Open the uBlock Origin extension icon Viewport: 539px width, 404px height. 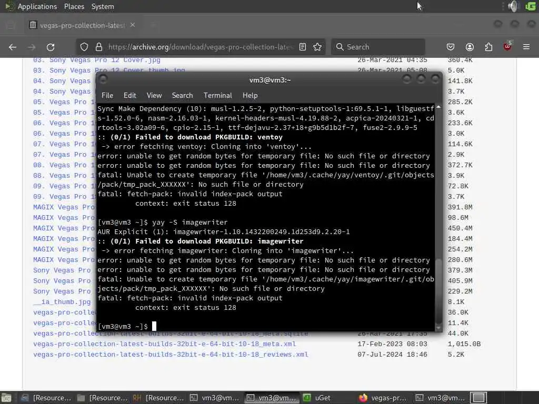tap(507, 46)
